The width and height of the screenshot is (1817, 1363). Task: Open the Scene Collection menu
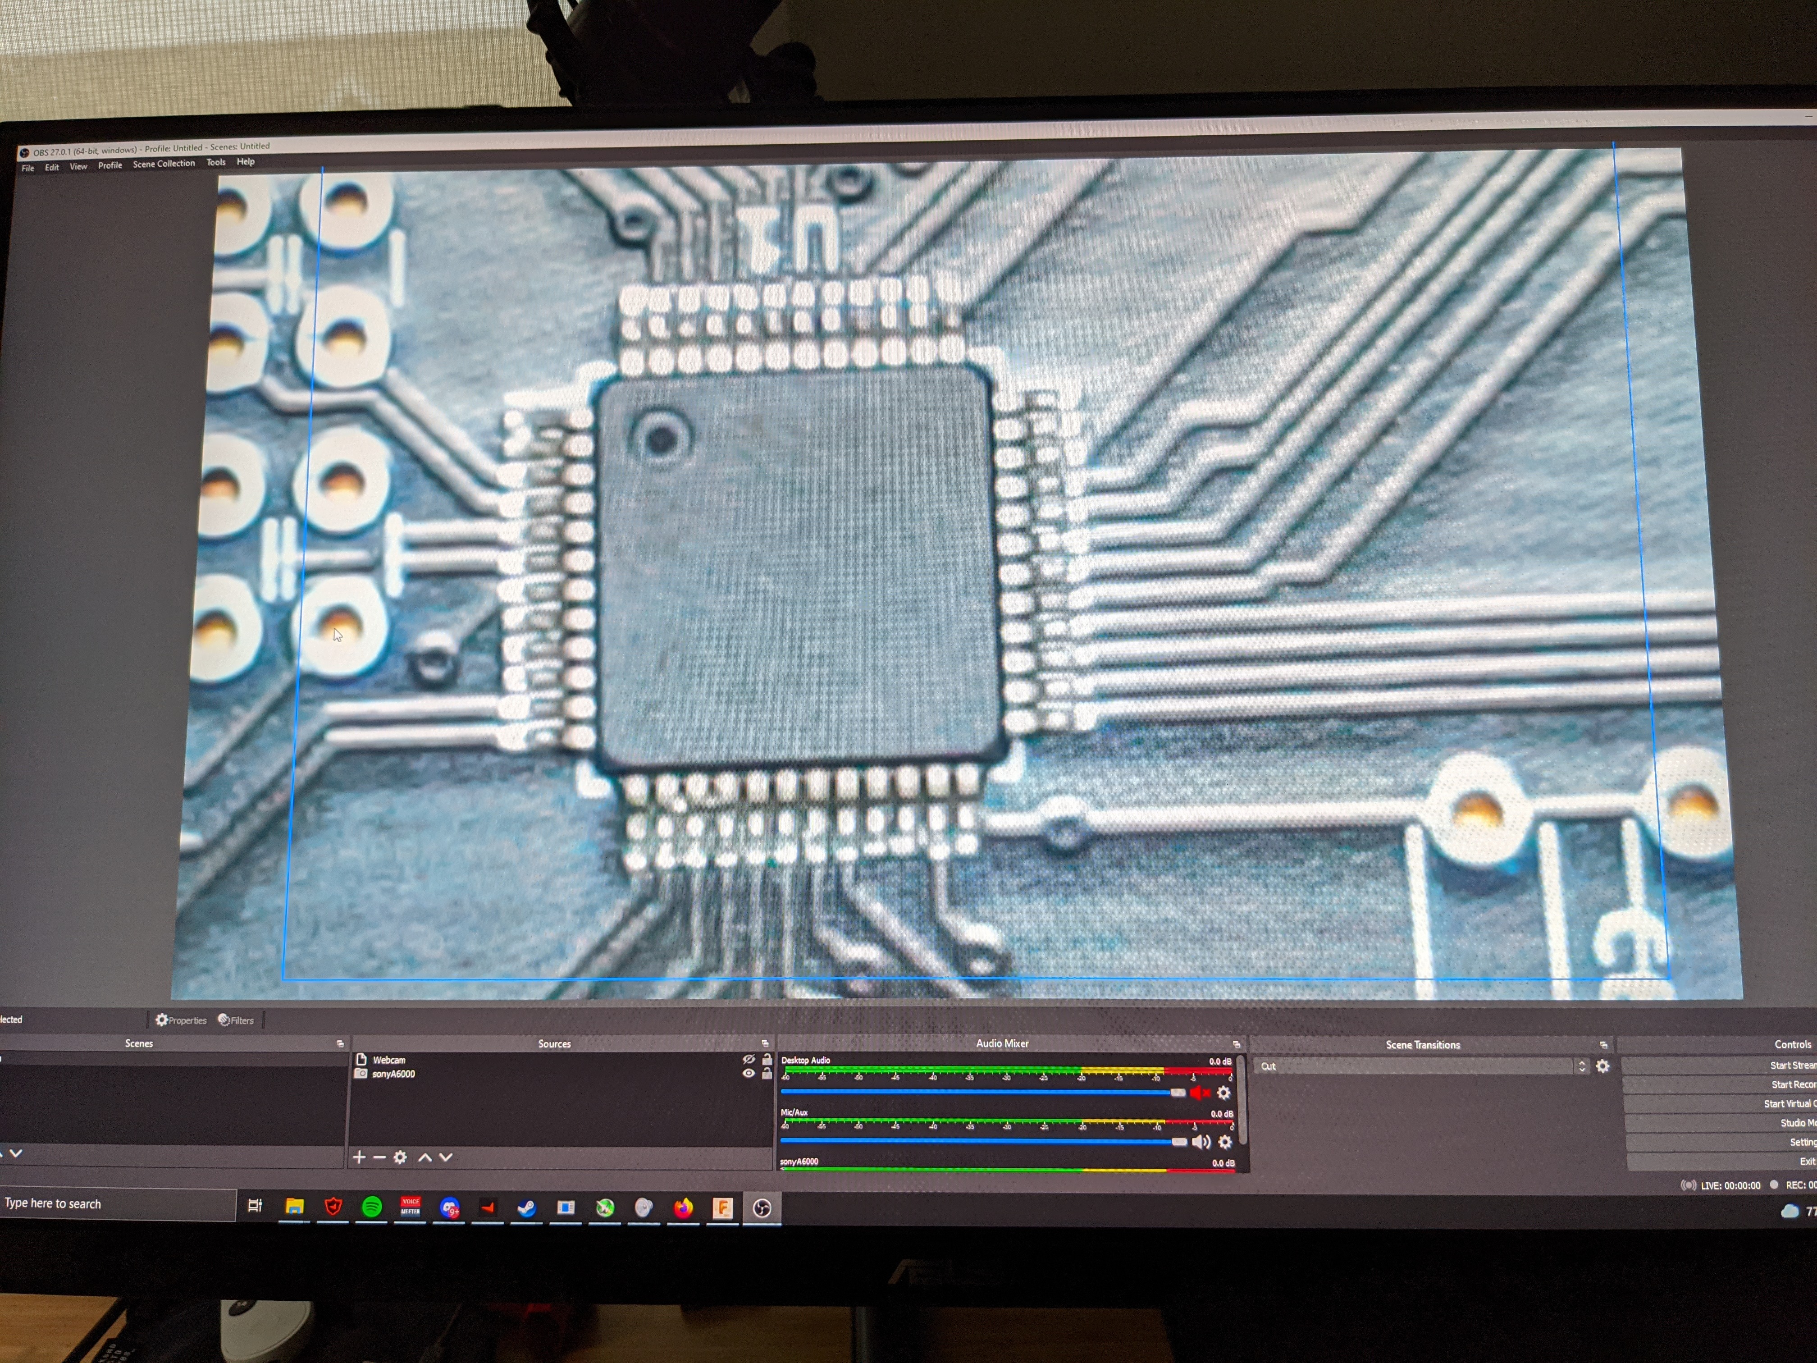(x=164, y=164)
